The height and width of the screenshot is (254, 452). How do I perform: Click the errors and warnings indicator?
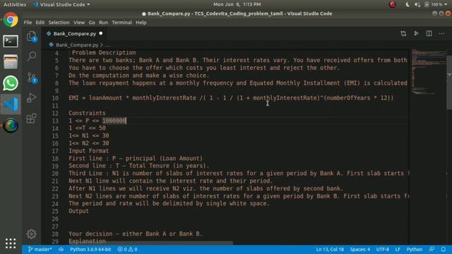pos(127,249)
